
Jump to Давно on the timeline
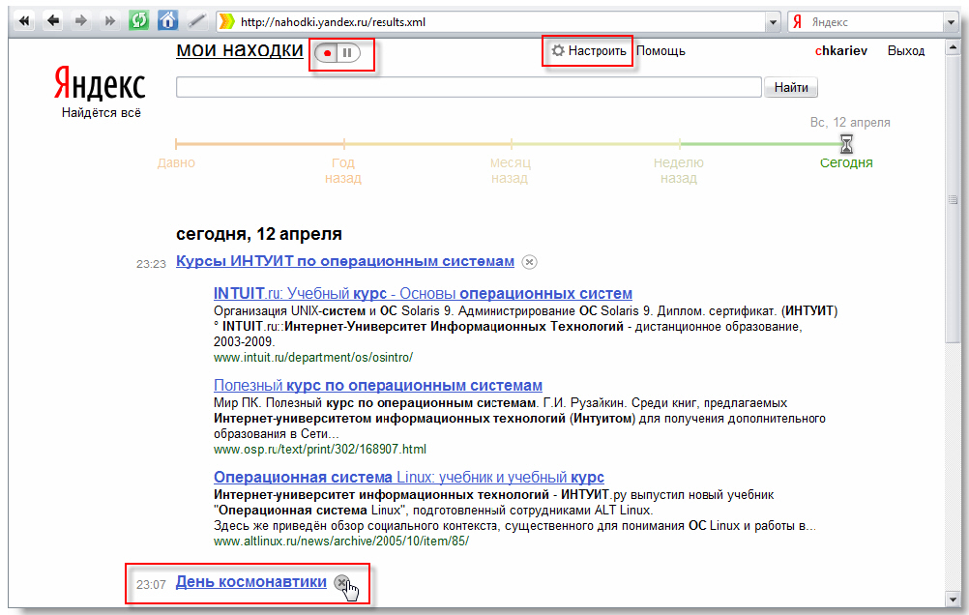pos(176,162)
